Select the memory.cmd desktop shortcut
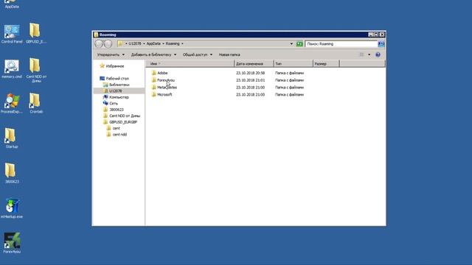 click(x=12, y=69)
